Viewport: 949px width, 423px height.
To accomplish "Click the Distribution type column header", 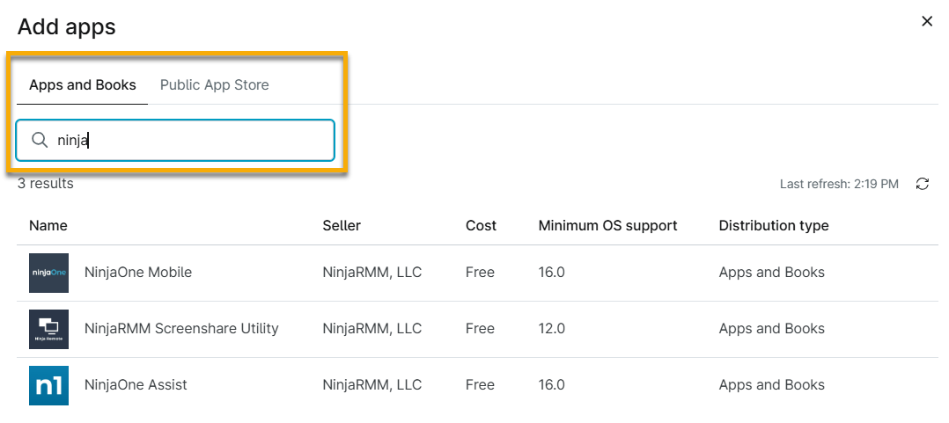I will click(773, 226).
